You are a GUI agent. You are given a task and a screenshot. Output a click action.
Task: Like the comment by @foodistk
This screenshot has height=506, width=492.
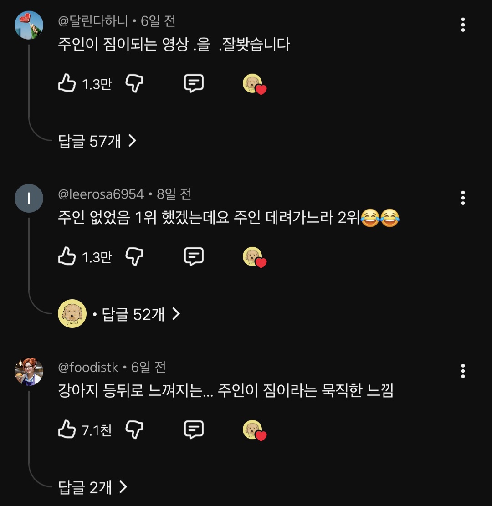click(x=67, y=430)
